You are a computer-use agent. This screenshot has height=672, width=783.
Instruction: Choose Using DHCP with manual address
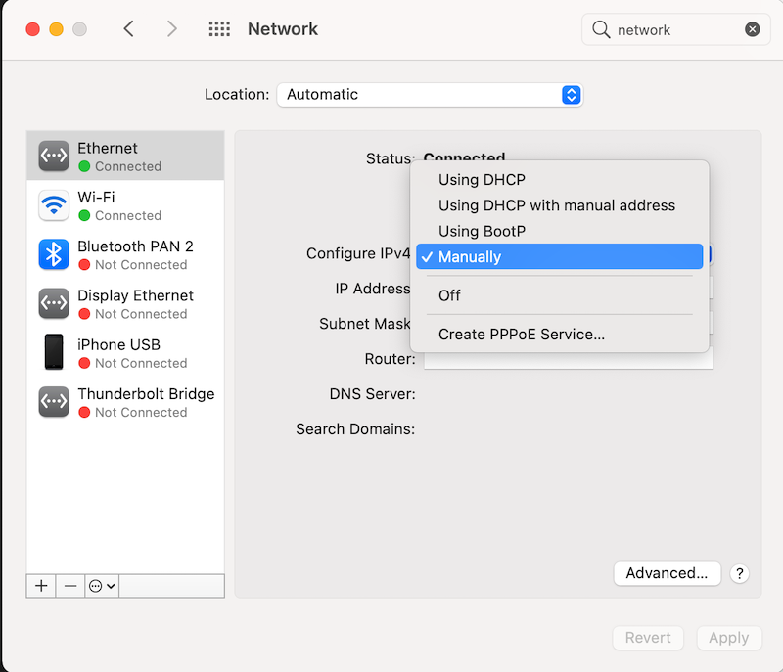559,205
